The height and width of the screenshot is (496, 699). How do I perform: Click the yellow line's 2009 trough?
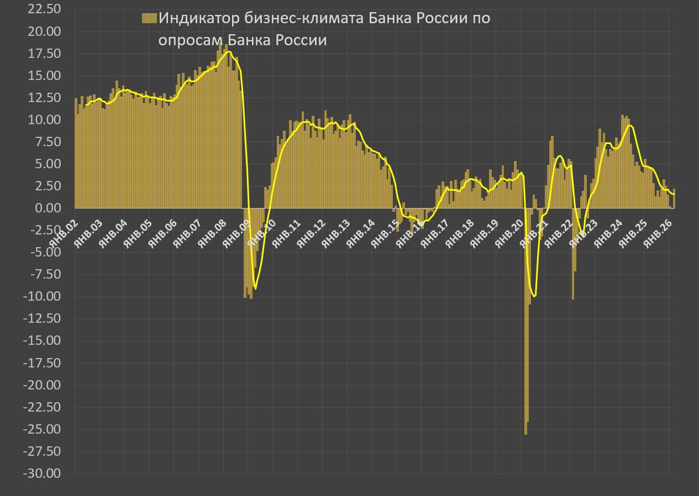click(x=255, y=289)
